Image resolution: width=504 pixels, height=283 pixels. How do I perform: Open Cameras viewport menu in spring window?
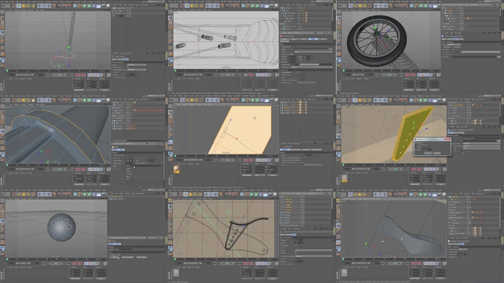pyautogui.click(x=17, y=10)
